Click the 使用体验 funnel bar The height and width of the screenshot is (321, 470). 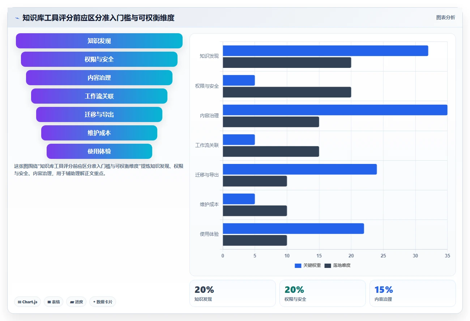click(99, 151)
